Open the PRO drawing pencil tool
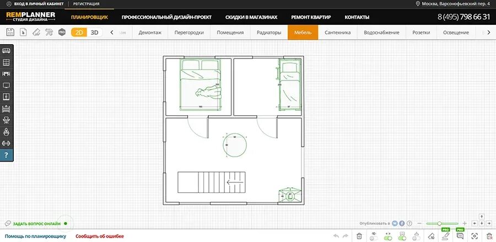The image size is (496, 242). coord(446,236)
